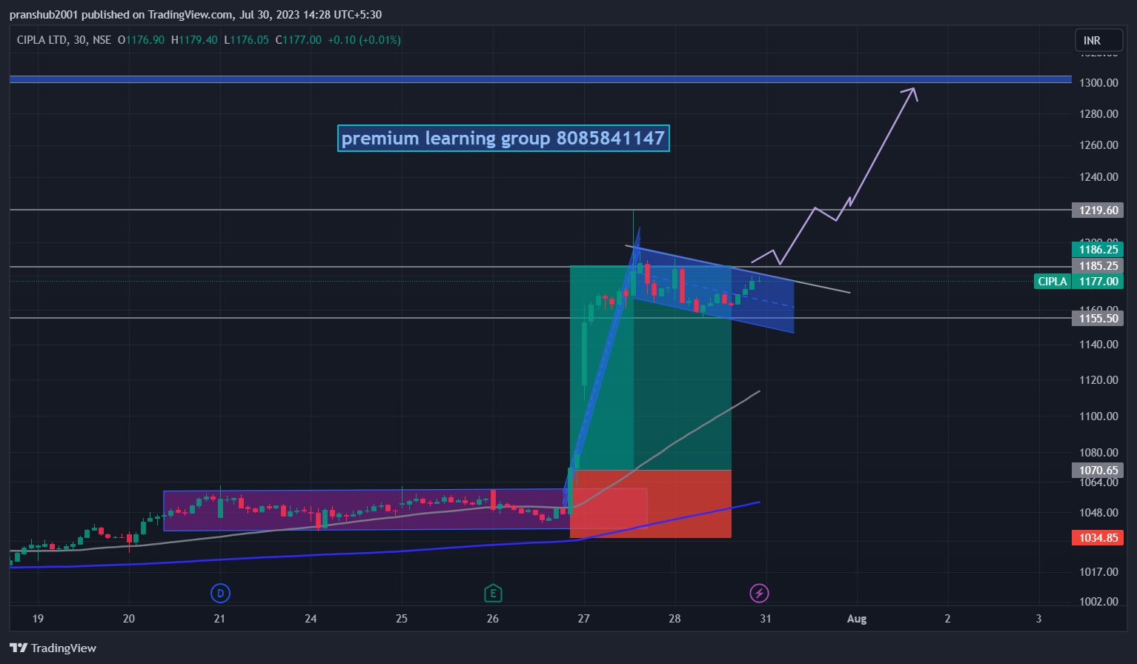
Task: Click the CIPLA price tag label
Action: [x=1053, y=282]
